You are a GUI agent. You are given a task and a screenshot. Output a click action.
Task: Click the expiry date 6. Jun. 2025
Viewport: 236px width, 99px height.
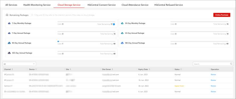[x=143, y=92]
